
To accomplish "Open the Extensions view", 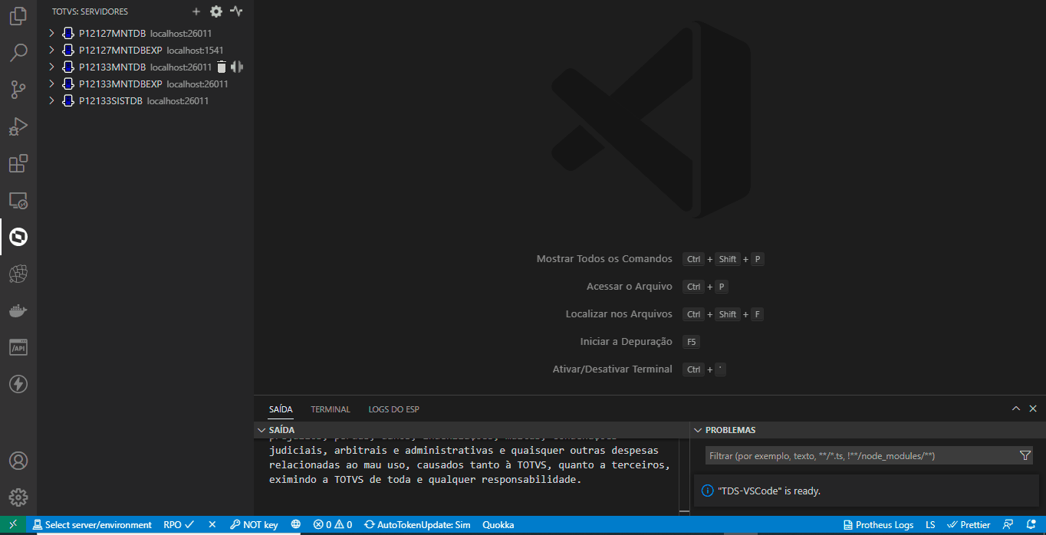I will point(18,162).
